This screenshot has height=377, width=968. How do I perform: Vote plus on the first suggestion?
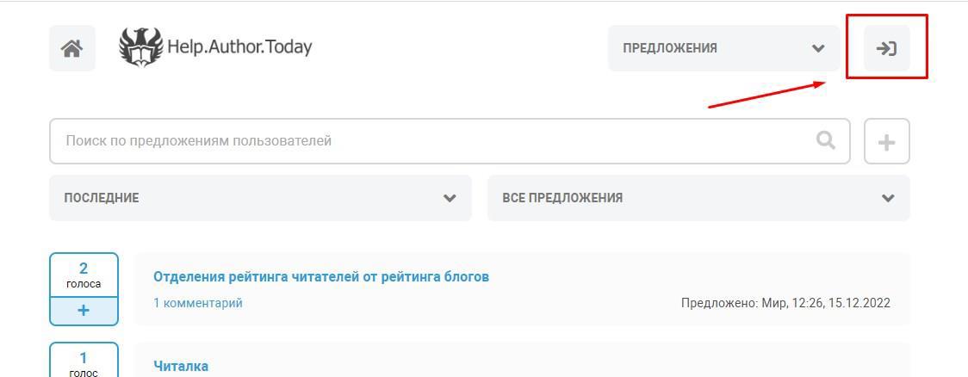[84, 311]
